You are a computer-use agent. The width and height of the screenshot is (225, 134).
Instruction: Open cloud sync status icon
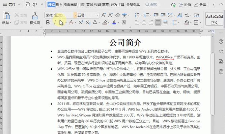click(x=173, y=5)
